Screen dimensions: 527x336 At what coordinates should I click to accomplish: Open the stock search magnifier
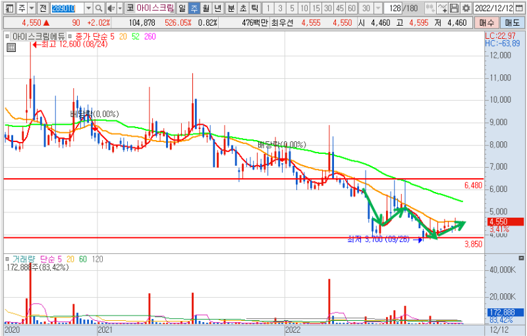click(99, 8)
